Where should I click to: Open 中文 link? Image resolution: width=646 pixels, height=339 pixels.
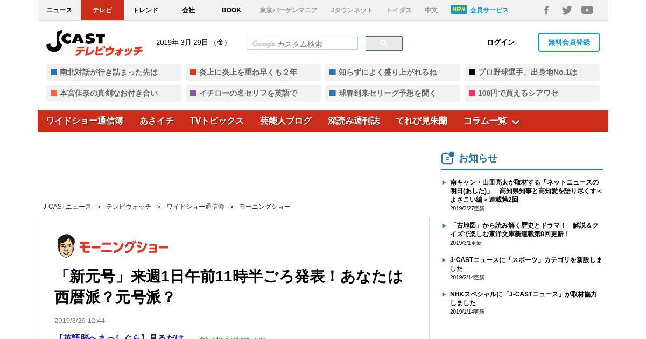click(x=431, y=10)
